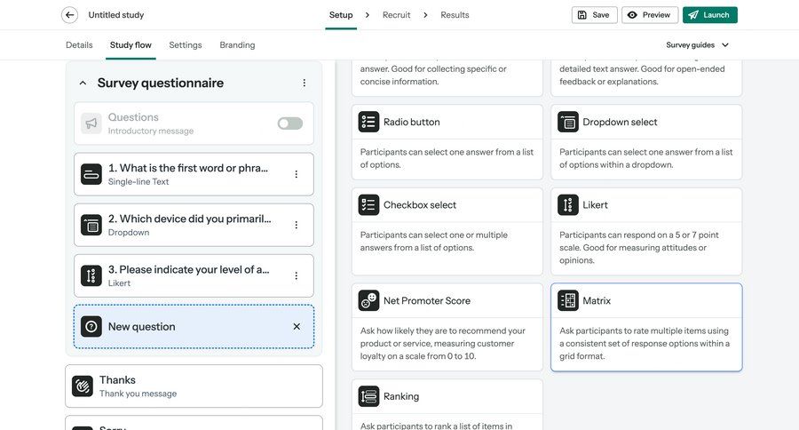Select the Likert scale icon
This screenshot has height=430, width=799.
click(568, 204)
